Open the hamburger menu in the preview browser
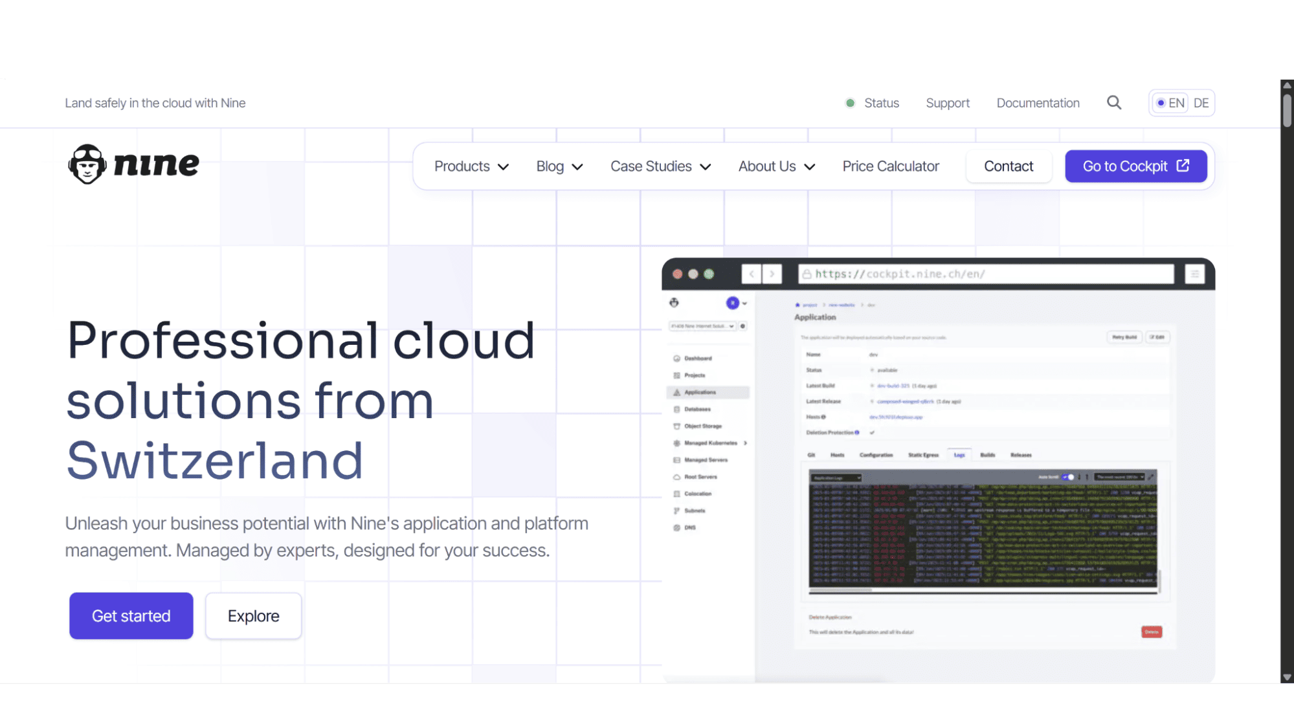Image resolution: width=1294 pixels, height=728 pixels. pos(1195,274)
